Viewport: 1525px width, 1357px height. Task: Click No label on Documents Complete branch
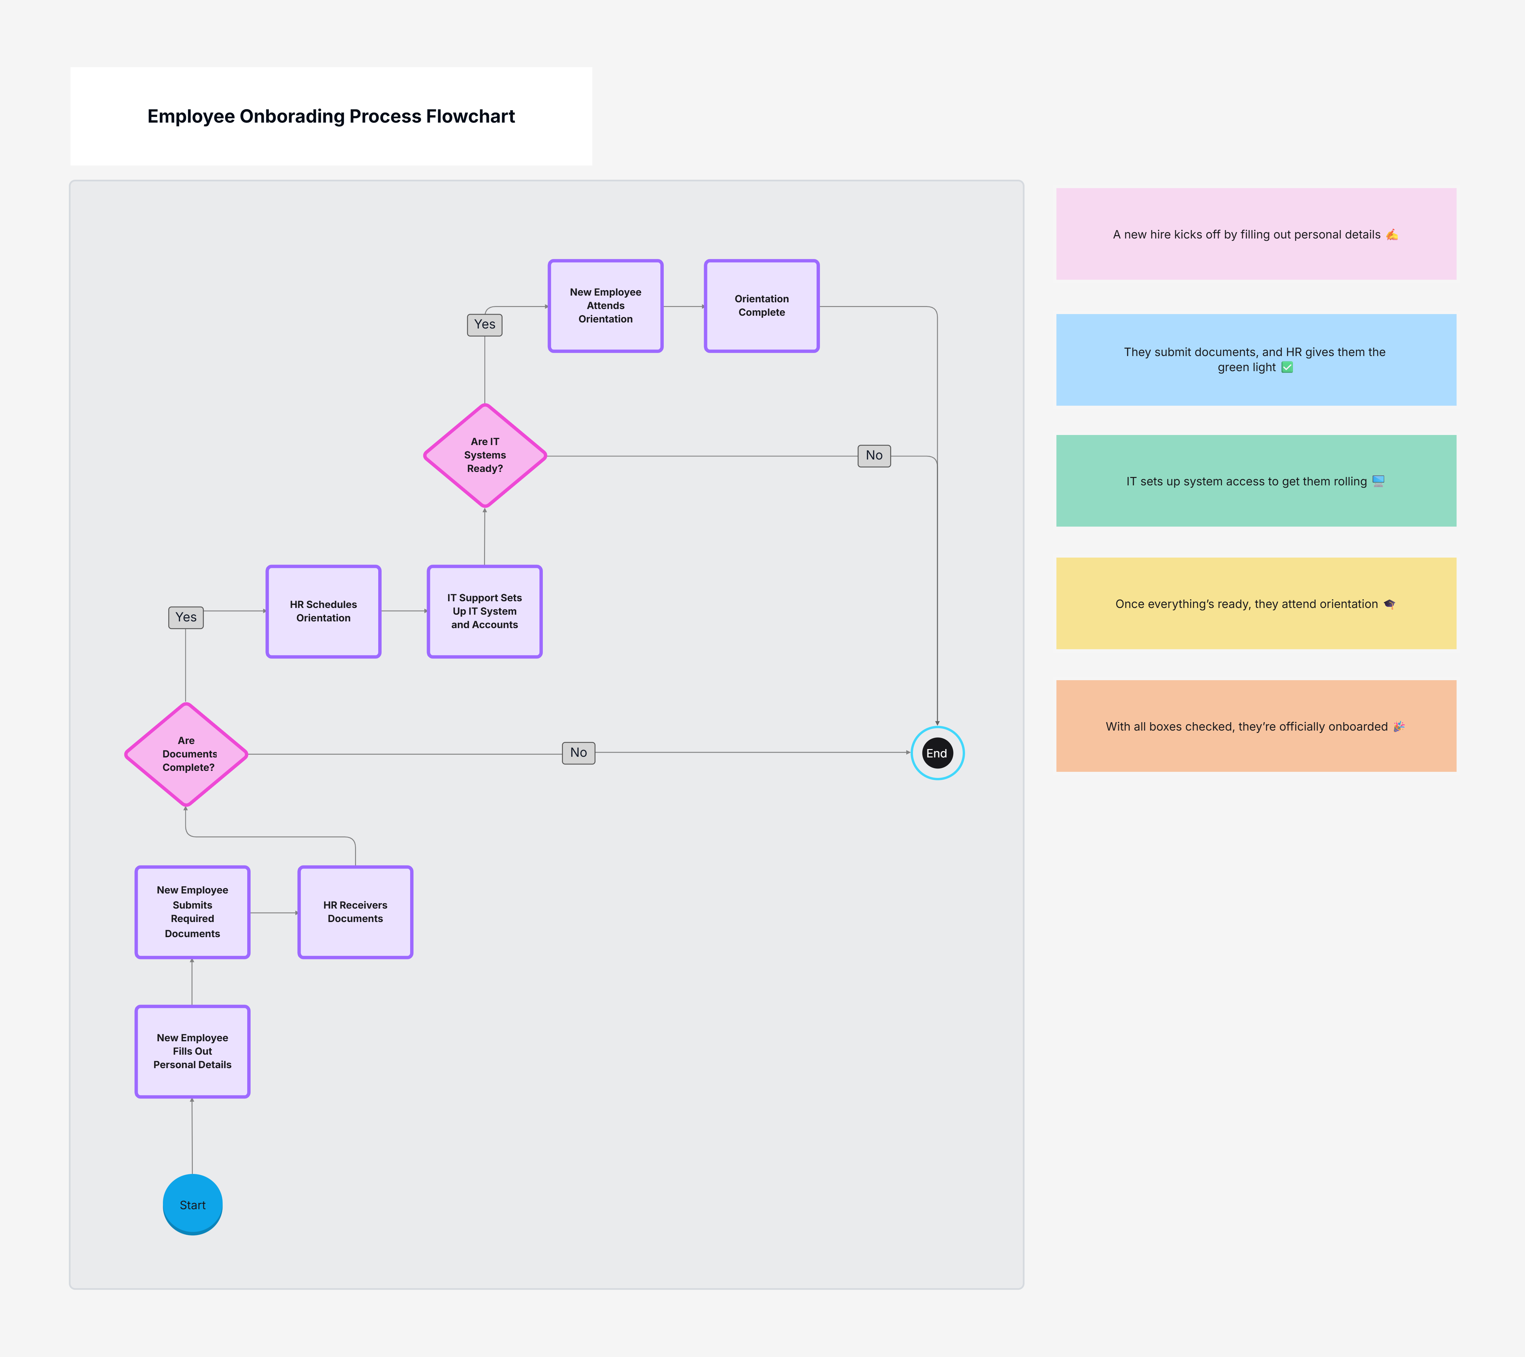coord(579,753)
